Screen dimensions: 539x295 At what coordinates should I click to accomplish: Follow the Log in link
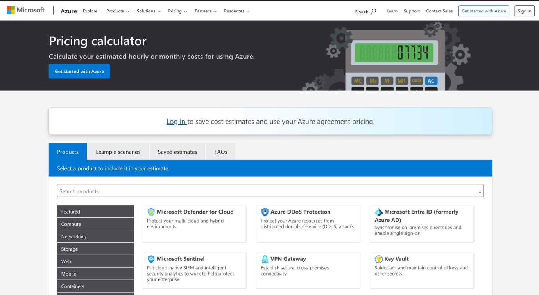click(176, 121)
